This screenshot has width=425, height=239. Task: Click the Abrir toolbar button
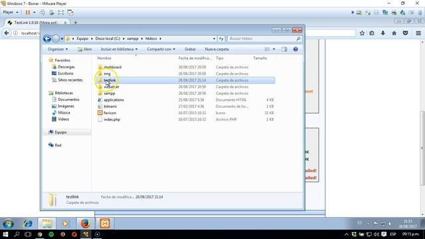coord(84,49)
